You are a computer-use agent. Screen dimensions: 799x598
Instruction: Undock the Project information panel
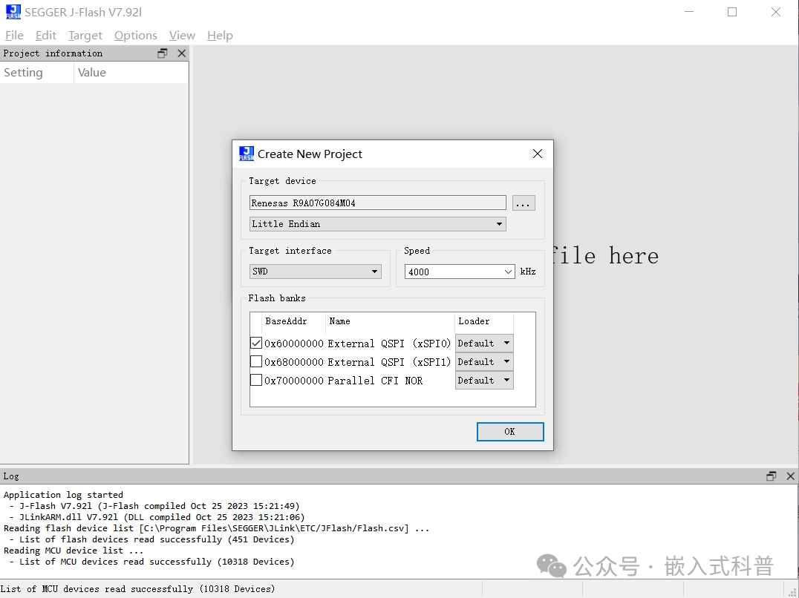click(x=163, y=53)
